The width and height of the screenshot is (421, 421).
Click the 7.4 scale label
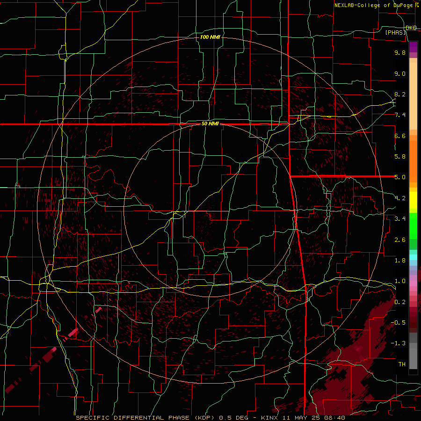pos(400,115)
